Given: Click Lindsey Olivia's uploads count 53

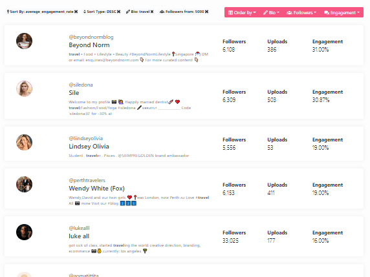Looking at the screenshot, I should (270, 148).
